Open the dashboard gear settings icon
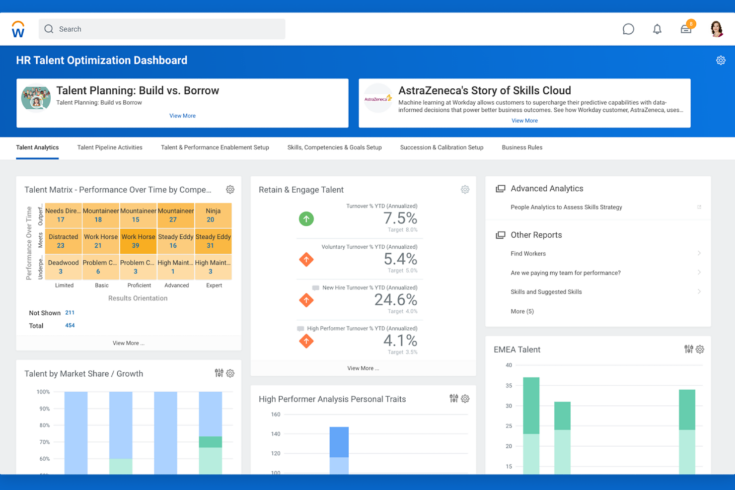Screen dimensions: 735x490 [721, 60]
